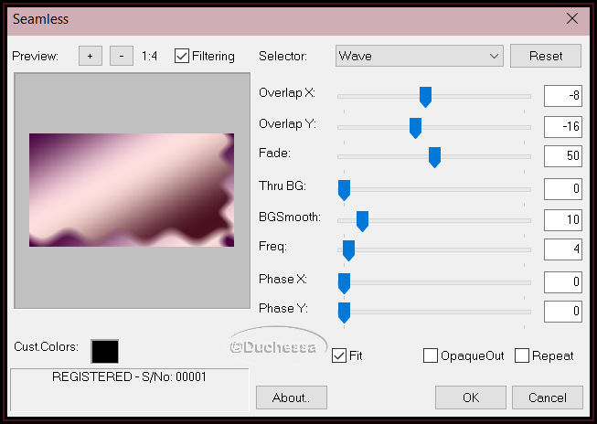Viewport: 597px width, 424px height.
Task: Zoom in preview with plus button
Action: pos(91,56)
